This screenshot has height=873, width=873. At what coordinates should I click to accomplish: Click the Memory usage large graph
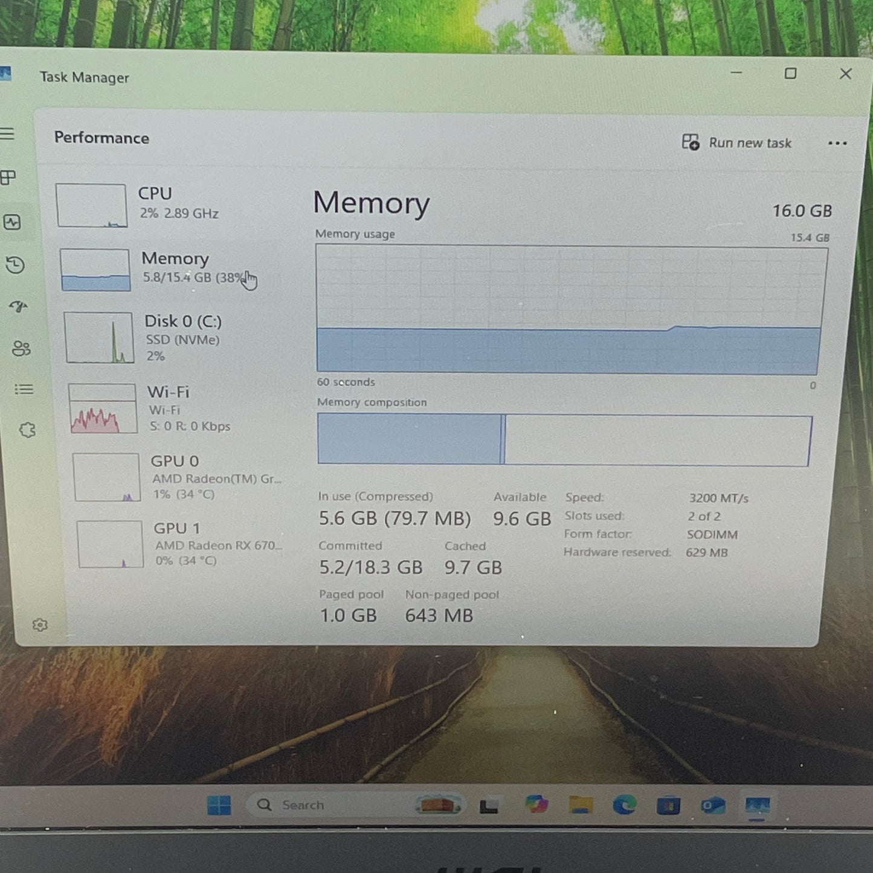tap(571, 309)
